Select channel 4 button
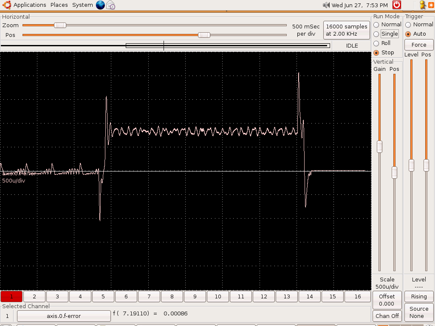This screenshot has width=435, height=326. [x=80, y=297]
